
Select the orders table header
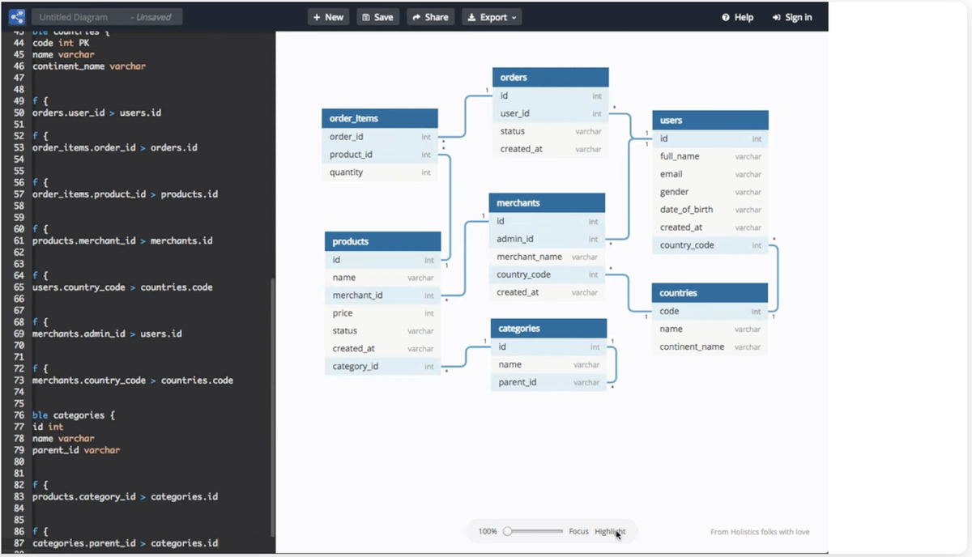coord(550,77)
